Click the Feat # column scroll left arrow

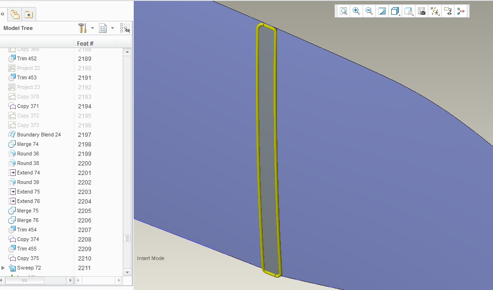point(79,280)
